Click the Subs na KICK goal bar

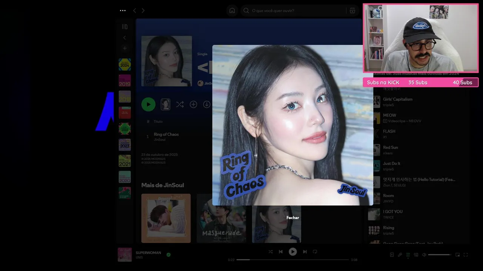421,82
